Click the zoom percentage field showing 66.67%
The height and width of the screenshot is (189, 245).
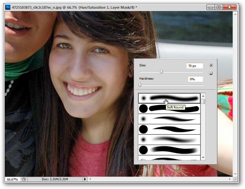pos(12,180)
